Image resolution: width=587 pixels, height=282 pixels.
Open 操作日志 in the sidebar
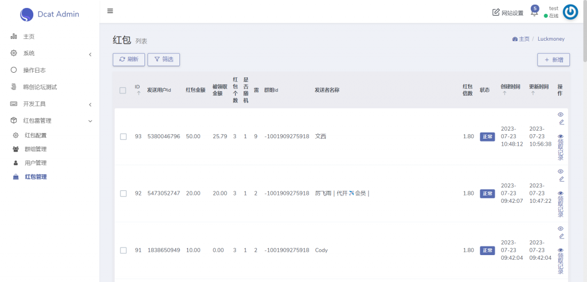pyautogui.click(x=50, y=70)
